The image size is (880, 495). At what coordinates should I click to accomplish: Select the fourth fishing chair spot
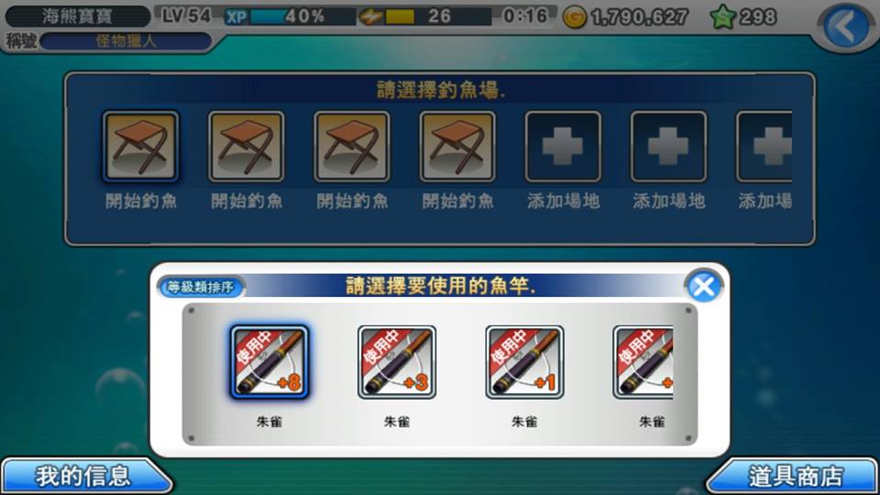point(457,147)
